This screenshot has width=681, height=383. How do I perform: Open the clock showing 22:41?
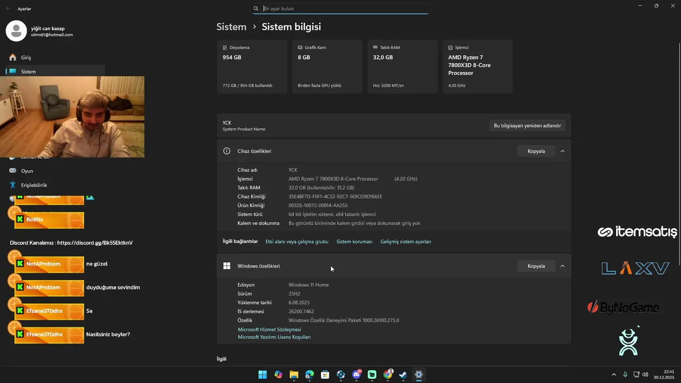[665, 374]
